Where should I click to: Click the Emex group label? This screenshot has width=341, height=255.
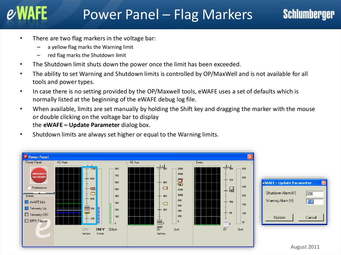[199, 162]
